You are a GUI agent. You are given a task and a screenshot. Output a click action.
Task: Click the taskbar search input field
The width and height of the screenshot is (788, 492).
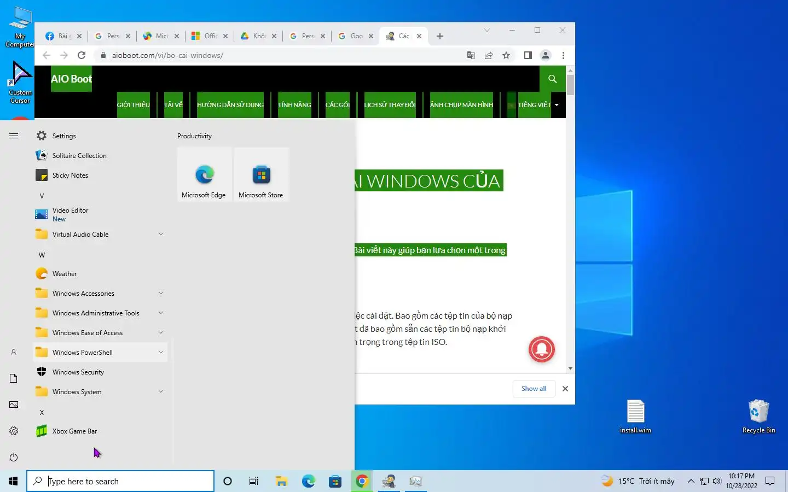[120, 481]
